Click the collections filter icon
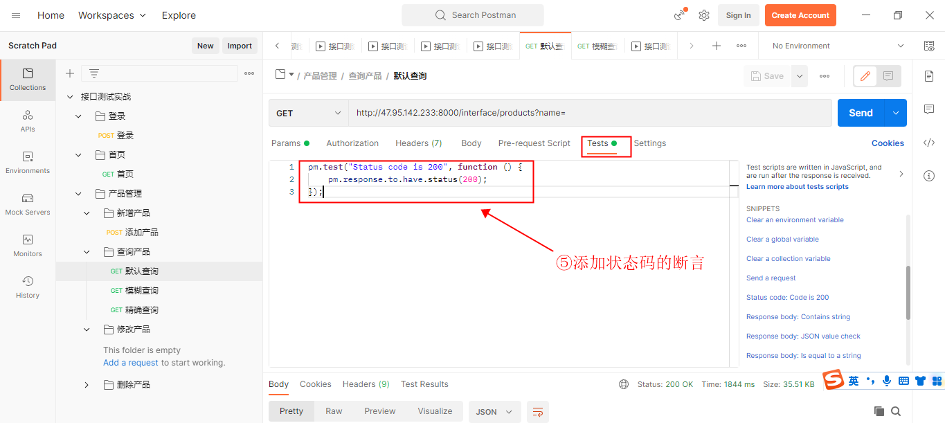 tap(94, 73)
